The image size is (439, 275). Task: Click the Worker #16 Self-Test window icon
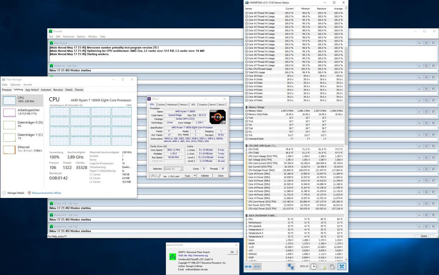51,227
